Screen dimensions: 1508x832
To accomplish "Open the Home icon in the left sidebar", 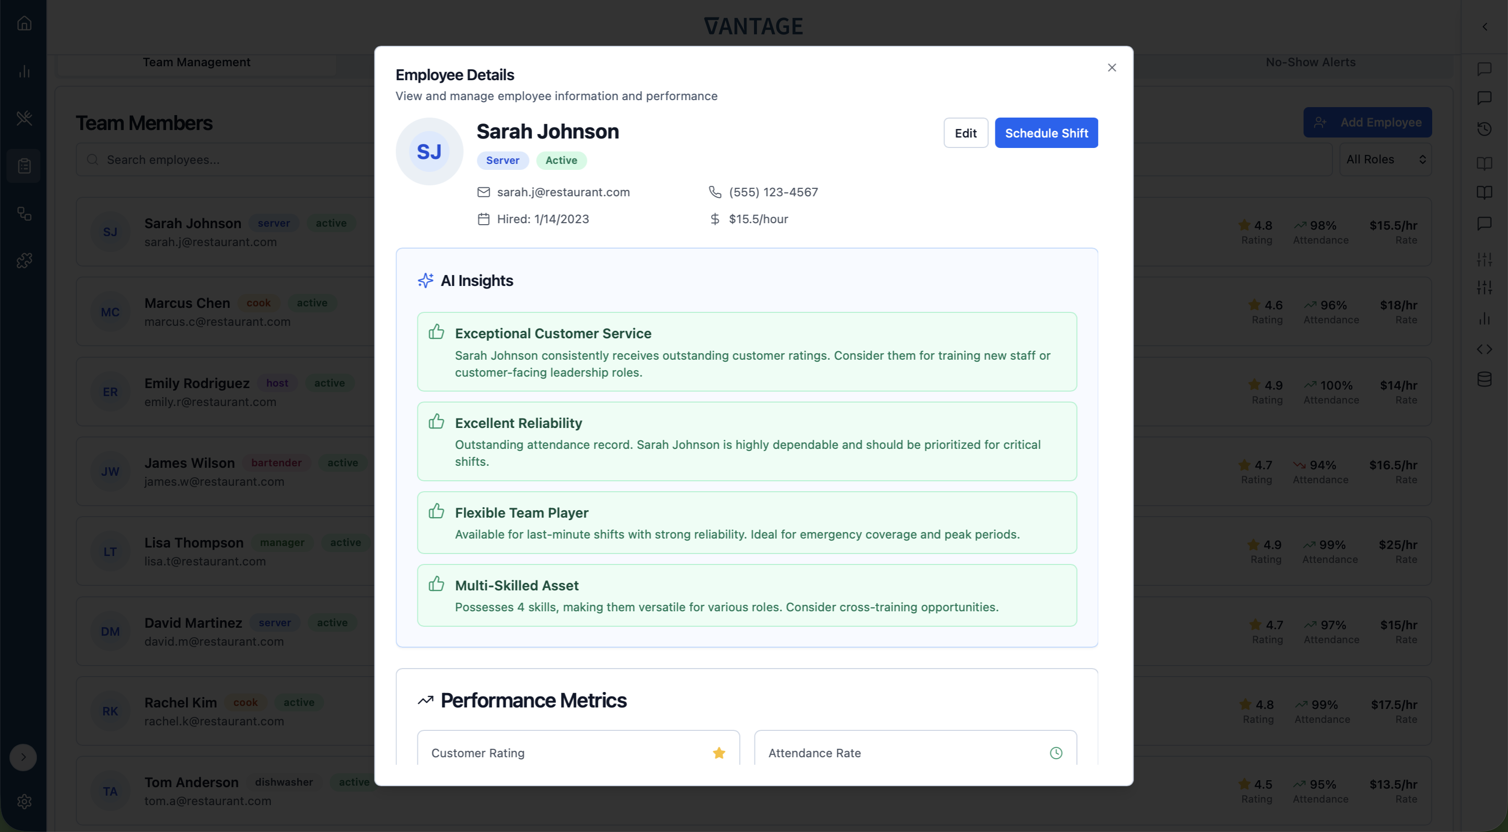I will (24, 23).
